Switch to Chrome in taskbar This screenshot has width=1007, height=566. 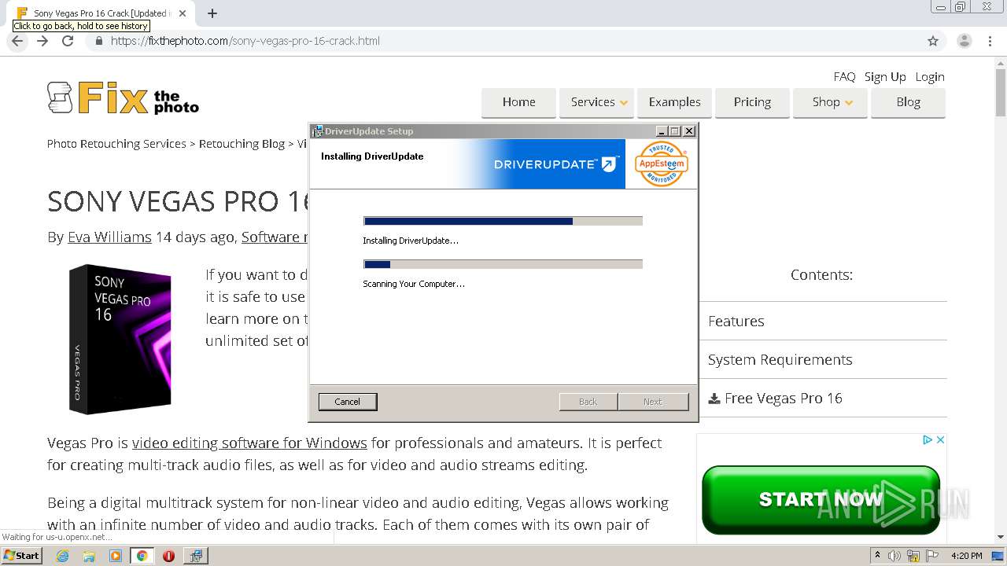point(142,556)
